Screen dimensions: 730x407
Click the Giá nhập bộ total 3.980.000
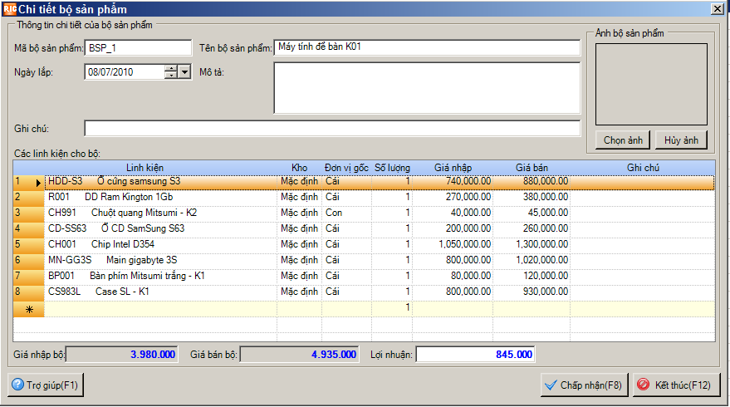click(x=122, y=355)
